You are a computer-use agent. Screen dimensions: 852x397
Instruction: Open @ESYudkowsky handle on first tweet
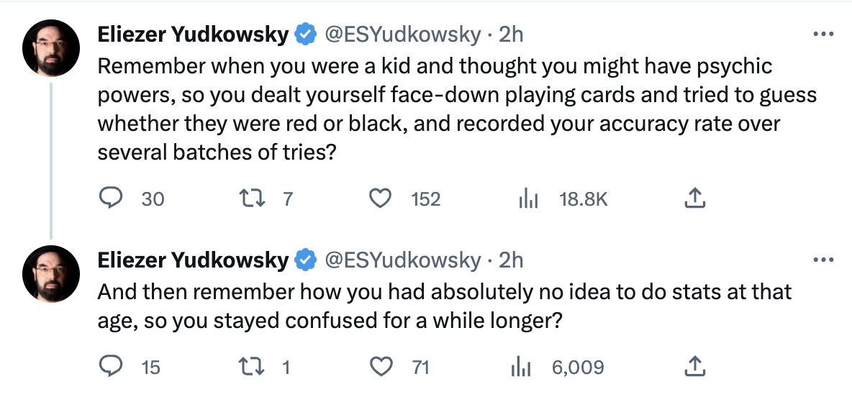[403, 35]
